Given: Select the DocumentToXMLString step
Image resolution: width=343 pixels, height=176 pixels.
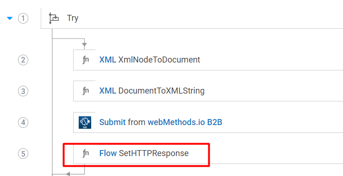Looking at the screenshot, I should (208, 91).
